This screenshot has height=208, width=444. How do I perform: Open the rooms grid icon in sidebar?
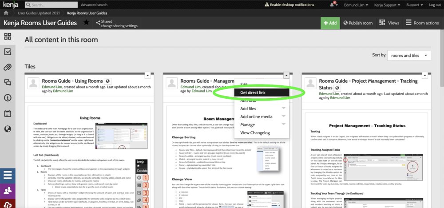[8, 36]
